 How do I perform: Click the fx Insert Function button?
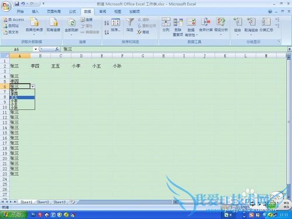(57, 49)
